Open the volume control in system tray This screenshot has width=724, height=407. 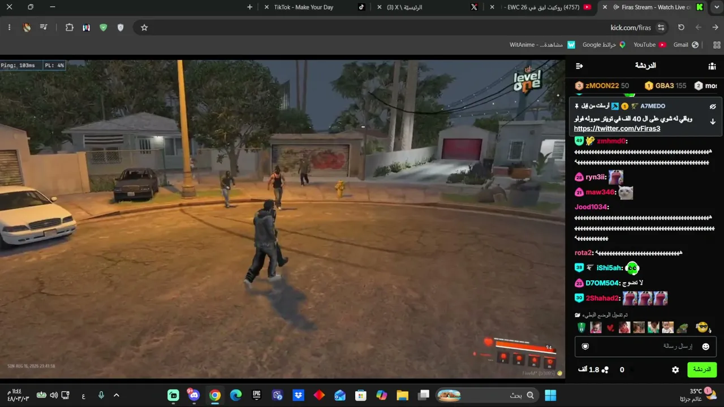click(54, 395)
